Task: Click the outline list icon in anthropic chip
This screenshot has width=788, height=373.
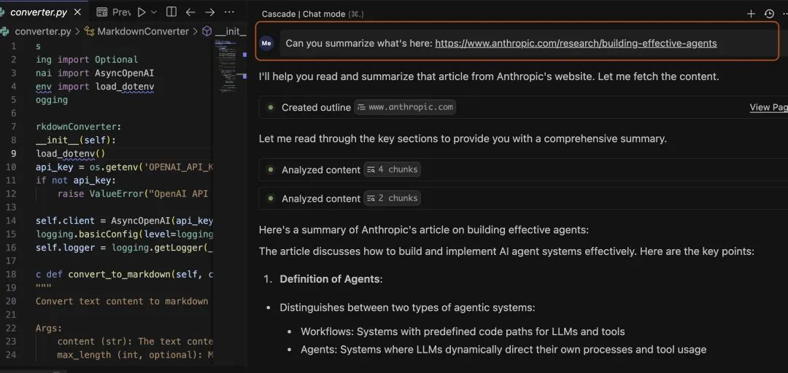Action: [x=361, y=107]
